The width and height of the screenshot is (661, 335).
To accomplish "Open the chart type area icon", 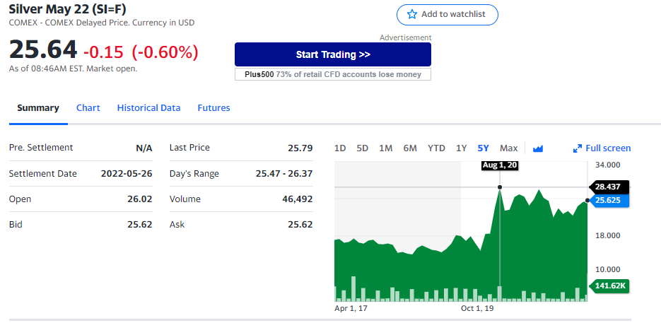I will click(x=538, y=148).
